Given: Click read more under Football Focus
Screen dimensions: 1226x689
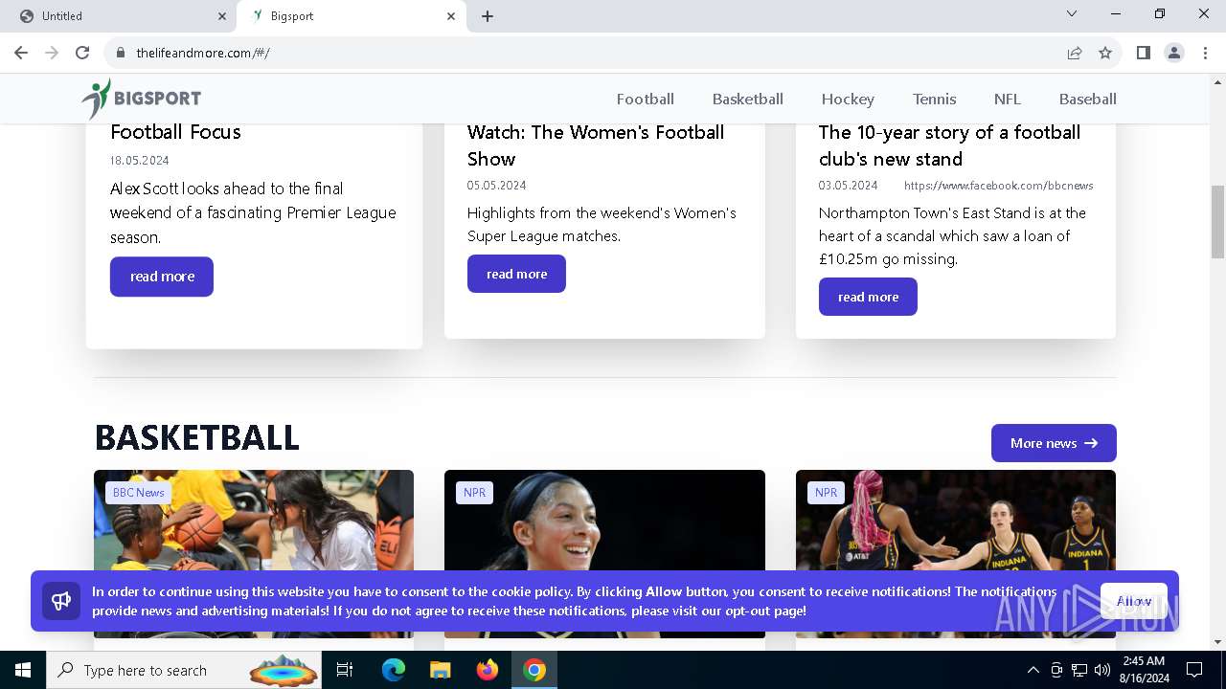Looking at the screenshot, I should pos(162,277).
